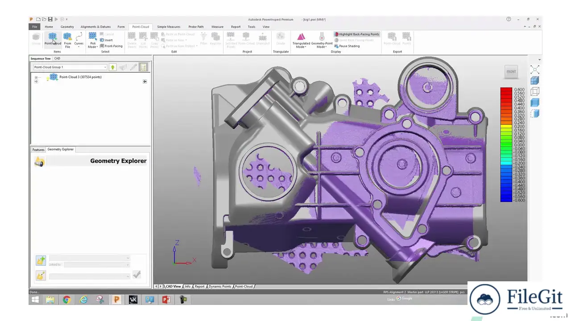
Task: Click the green 0.000 color scale swatch
Action: [x=506, y=145]
